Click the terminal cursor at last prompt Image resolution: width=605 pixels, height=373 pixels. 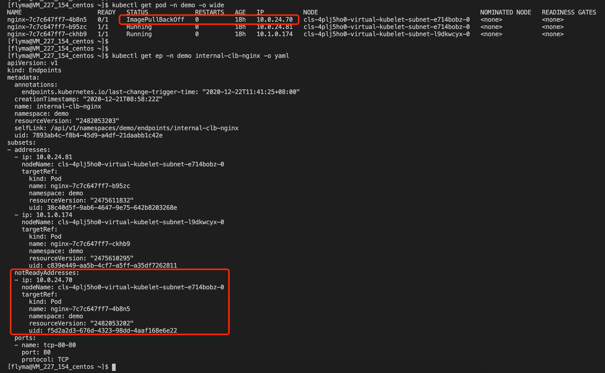coord(114,367)
